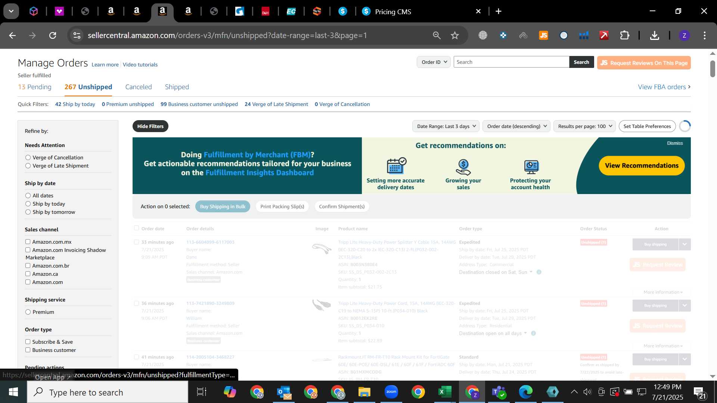The height and width of the screenshot is (403, 717).
Task: Open Results per page dropdown
Action: (584, 126)
